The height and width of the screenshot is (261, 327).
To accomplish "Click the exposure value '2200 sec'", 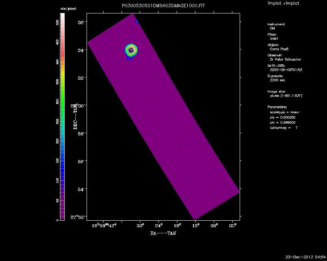I will click(x=277, y=80).
